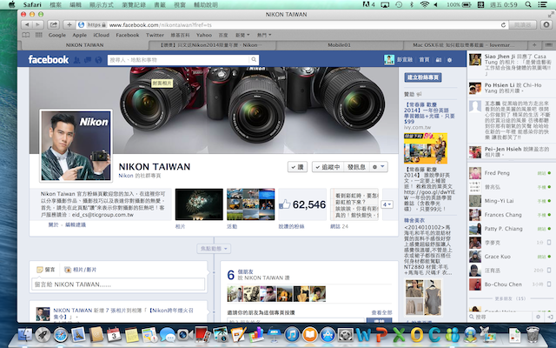Image resolution: width=556 pixels, height=348 pixels.
Task: Open Messages app in the Dock
Action: click(x=167, y=334)
